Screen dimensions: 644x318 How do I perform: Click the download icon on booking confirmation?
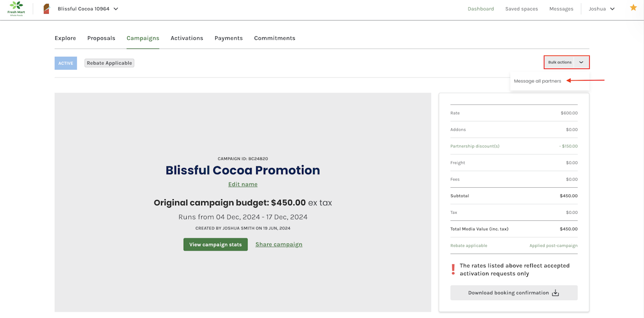[555, 293]
